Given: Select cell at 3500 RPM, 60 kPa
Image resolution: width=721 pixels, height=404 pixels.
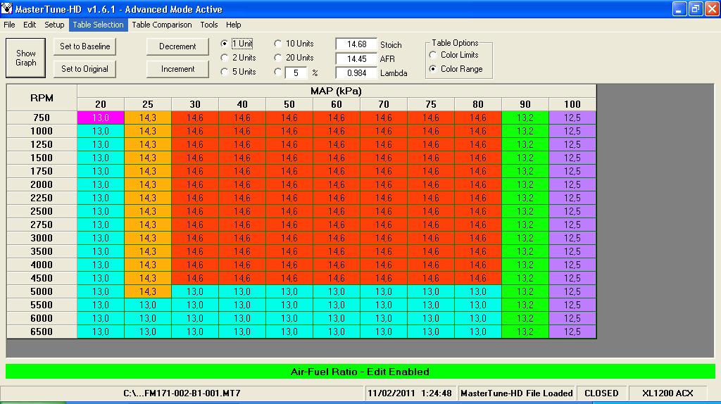Looking at the screenshot, I should [337, 251].
